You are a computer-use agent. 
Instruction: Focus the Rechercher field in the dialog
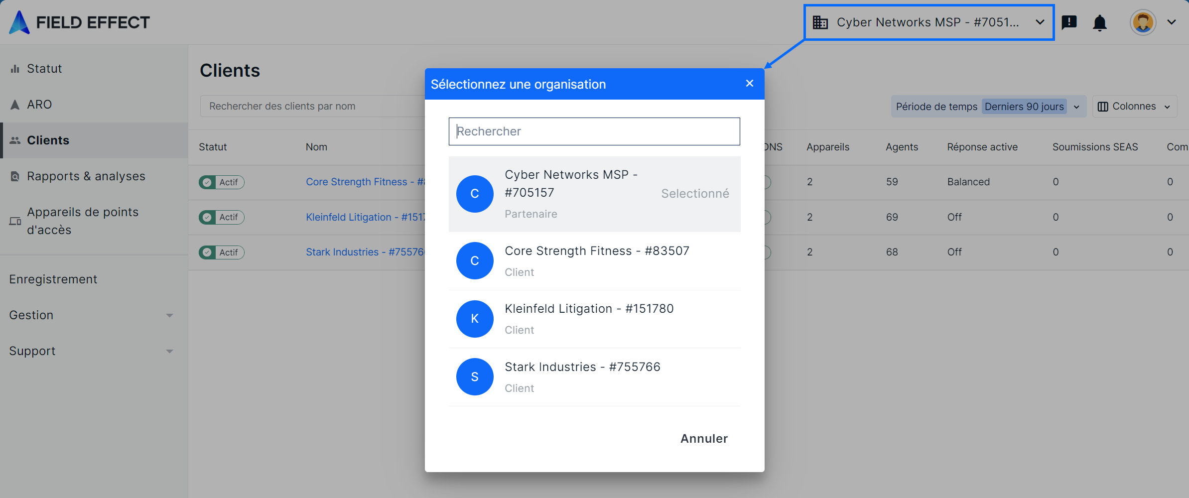594,131
